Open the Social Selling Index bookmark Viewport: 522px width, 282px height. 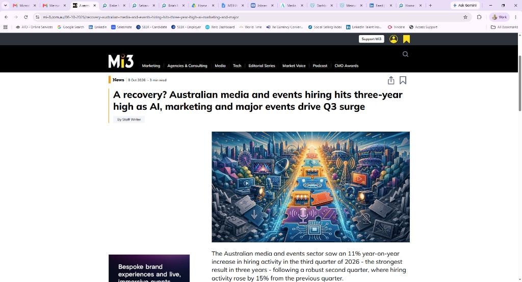325,27
